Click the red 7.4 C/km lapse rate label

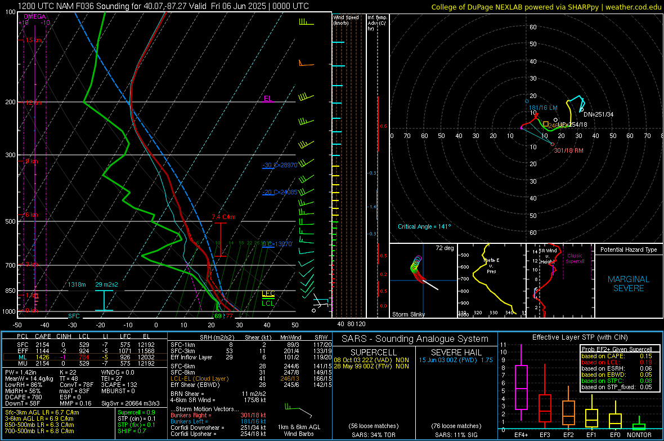pyautogui.click(x=223, y=217)
